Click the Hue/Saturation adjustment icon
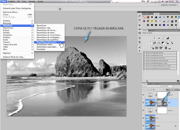 pyautogui.click(x=155, y=43)
